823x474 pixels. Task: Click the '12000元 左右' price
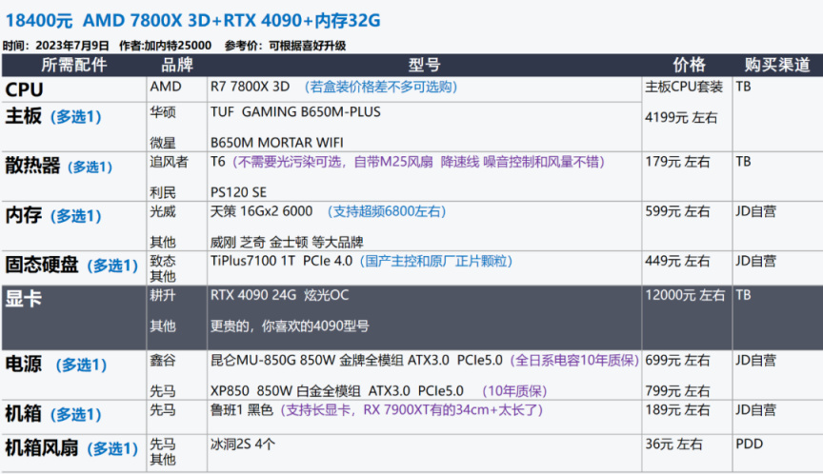[x=685, y=295]
